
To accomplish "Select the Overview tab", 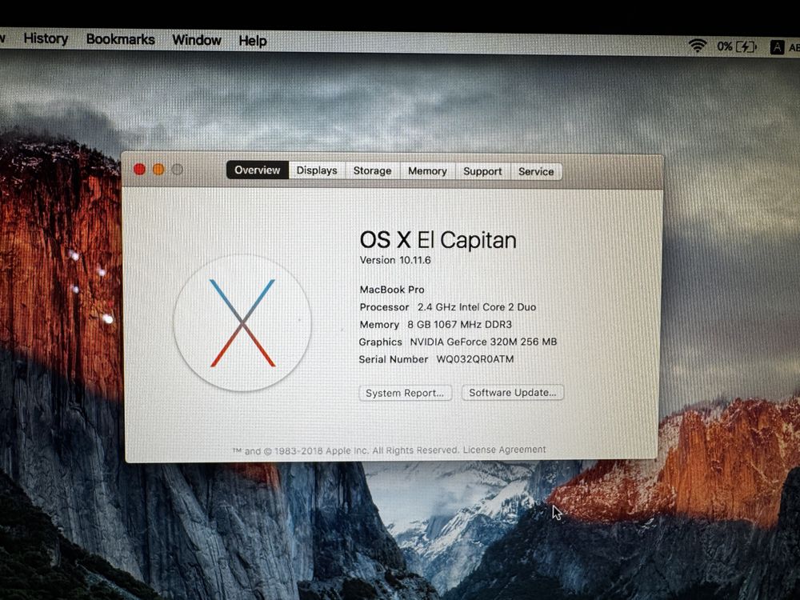I will pyautogui.click(x=258, y=170).
